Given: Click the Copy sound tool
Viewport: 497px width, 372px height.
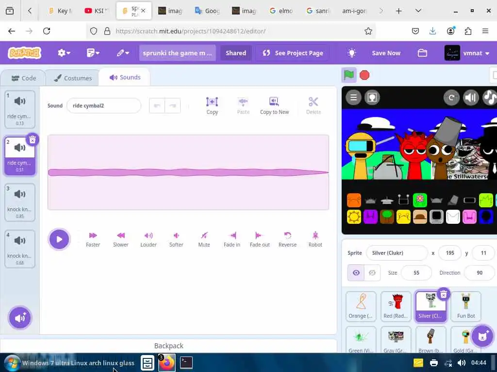Looking at the screenshot, I should tap(212, 106).
